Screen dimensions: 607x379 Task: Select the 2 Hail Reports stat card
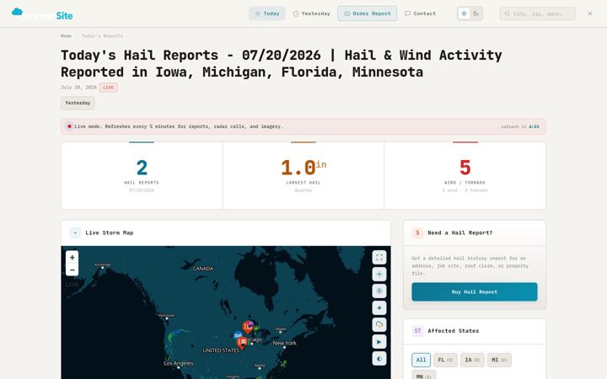point(142,175)
